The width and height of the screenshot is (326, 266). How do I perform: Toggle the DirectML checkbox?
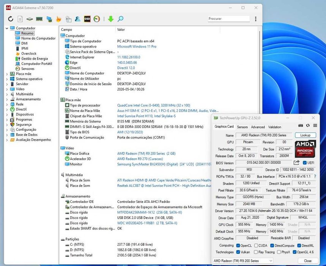[x=299, y=245]
